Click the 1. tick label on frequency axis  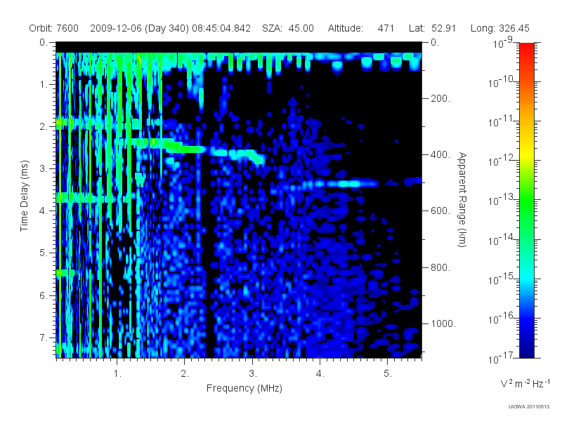pyautogui.click(x=117, y=374)
